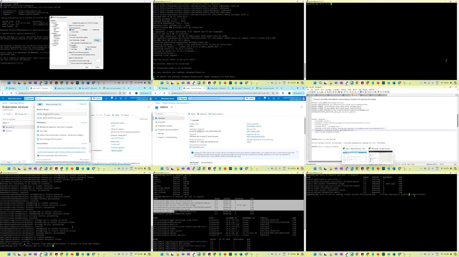459x257 pixels.
Task: Collapse the Terminal category in PuTTY tree
Action: (x=51, y=26)
